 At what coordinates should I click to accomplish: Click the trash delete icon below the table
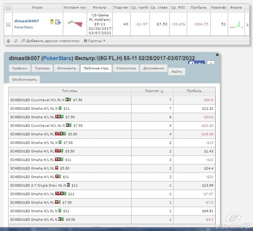point(9,41)
